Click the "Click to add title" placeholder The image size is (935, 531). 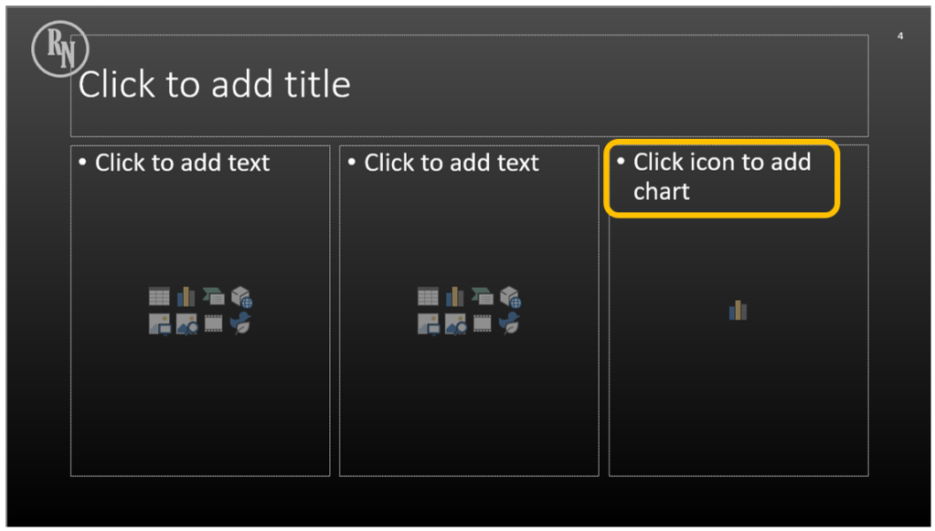(x=215, y=85)
